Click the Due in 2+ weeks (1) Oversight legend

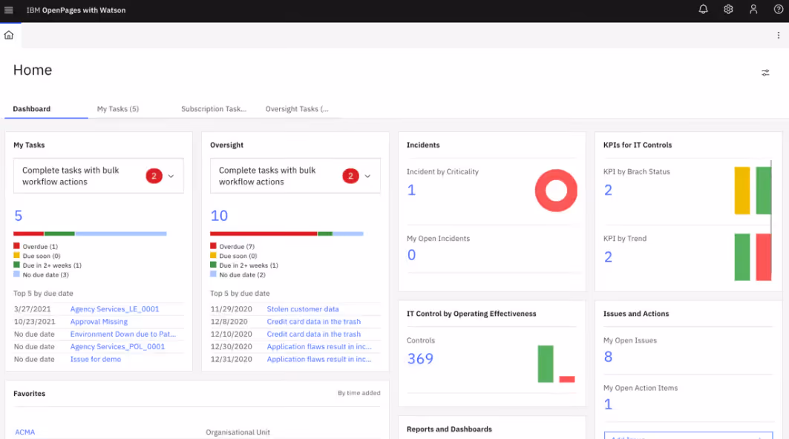(244, 265)
